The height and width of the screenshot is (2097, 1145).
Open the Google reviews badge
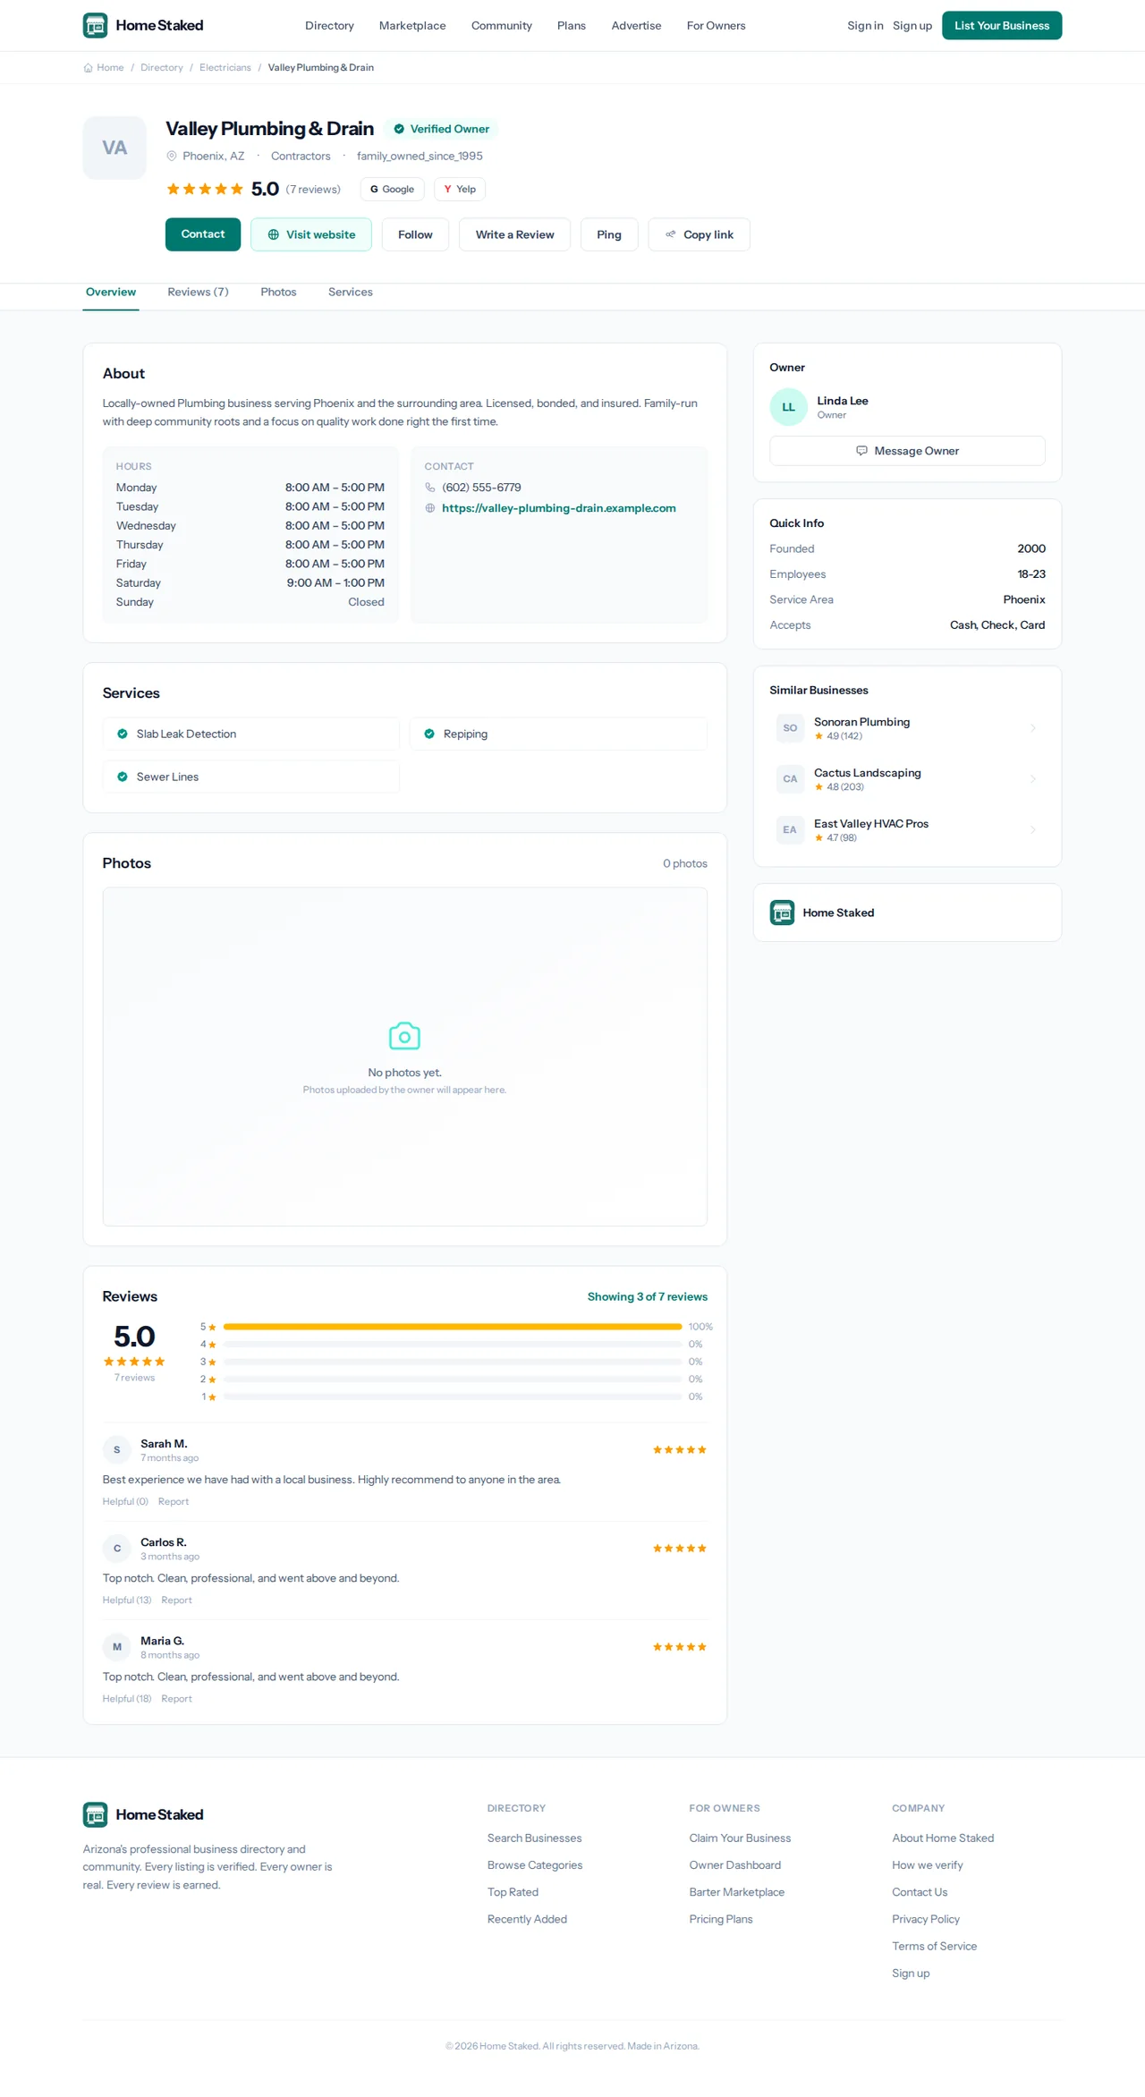click(392, 189)
